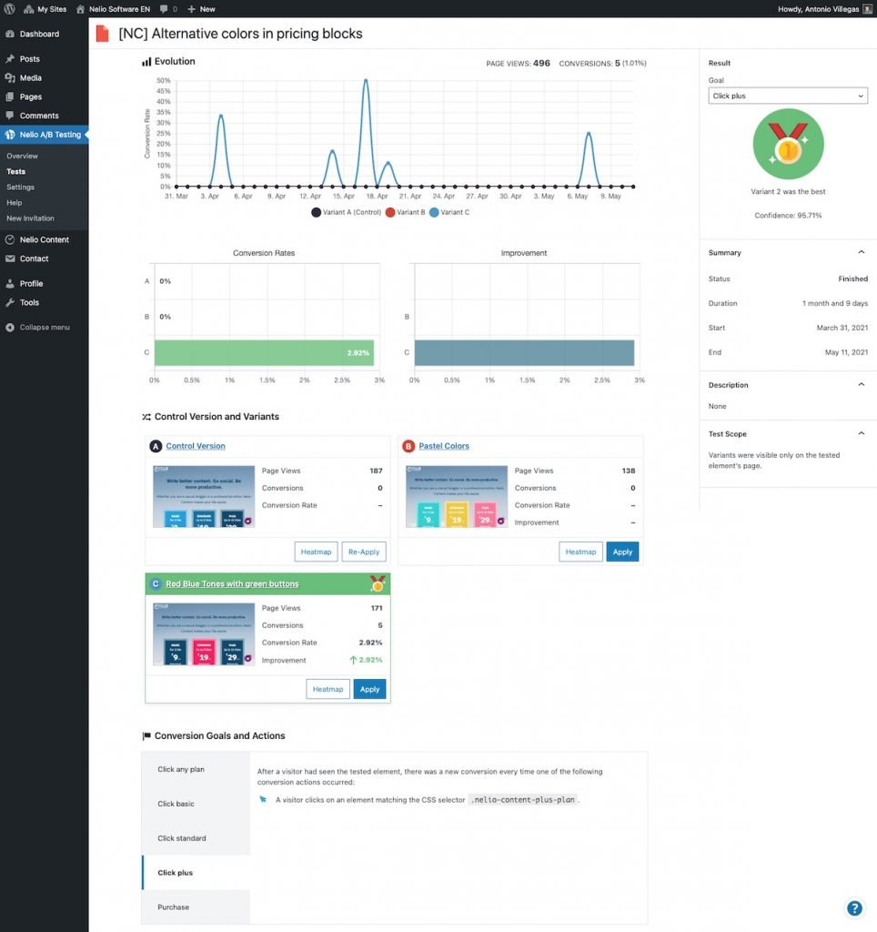
Task: Click Heatmap button for Control Version
Action: click(x=316, y=552)
